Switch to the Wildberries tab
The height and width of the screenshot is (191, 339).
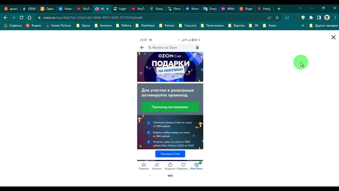228,9
